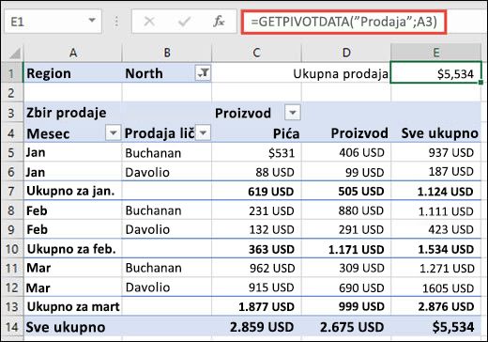The width and height of the screenshot is (488, 342).
Task: Click the 406 USD cell
Action: 346,152
